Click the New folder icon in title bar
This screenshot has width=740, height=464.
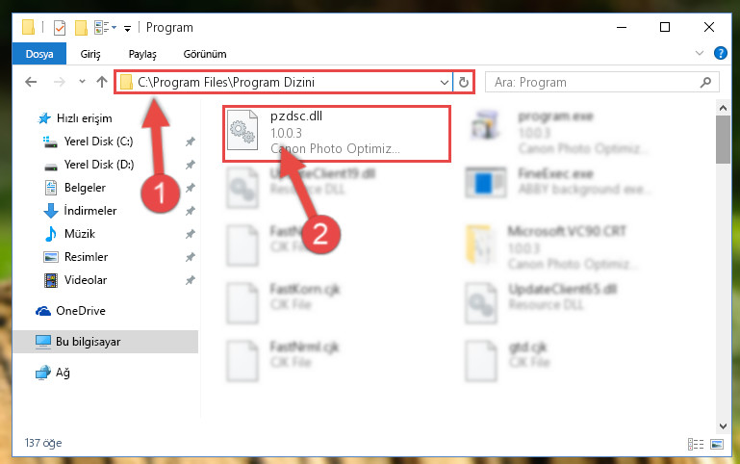(x=81, y=28)
